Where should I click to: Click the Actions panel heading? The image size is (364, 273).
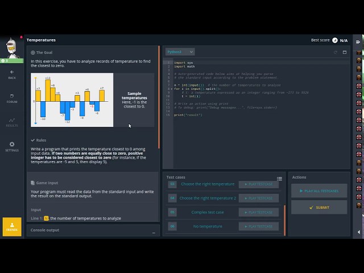click(299, 177)
